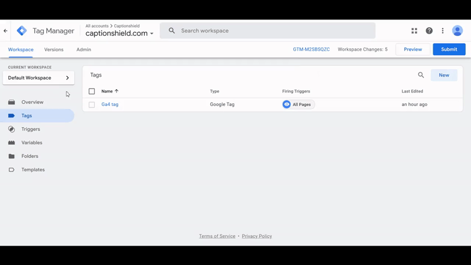471x265 pixels.
Task: Tick the select-all checkbox in header
Action: click(x=92, y=91)
